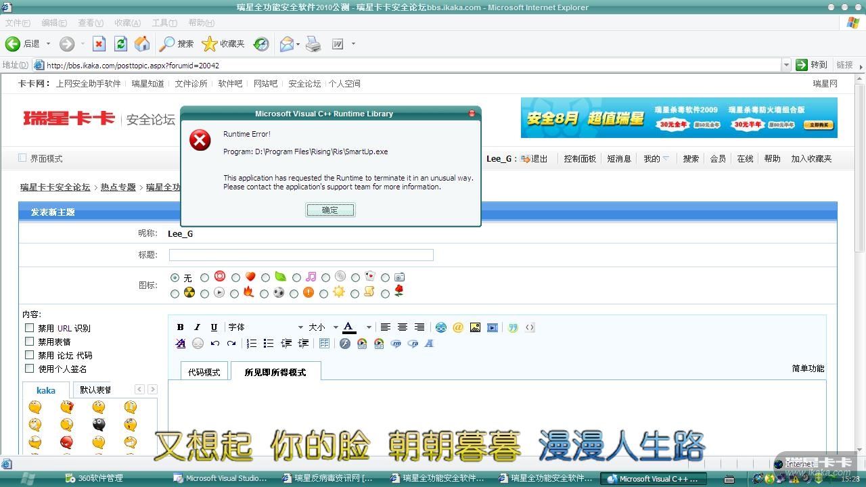Expand the IE address bar dropdown

coord(786,65)
